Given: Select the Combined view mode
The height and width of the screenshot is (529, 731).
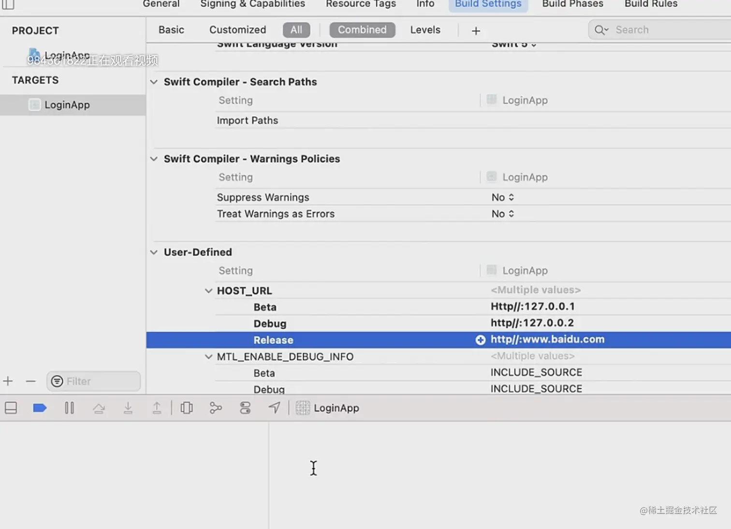Looking at the screenshot, I should pyautogui.click(x=362, y=29).
